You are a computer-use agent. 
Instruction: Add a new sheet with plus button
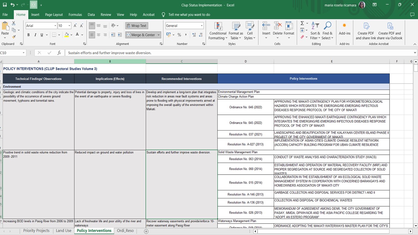pyautogui.click(x=146, y=231)
